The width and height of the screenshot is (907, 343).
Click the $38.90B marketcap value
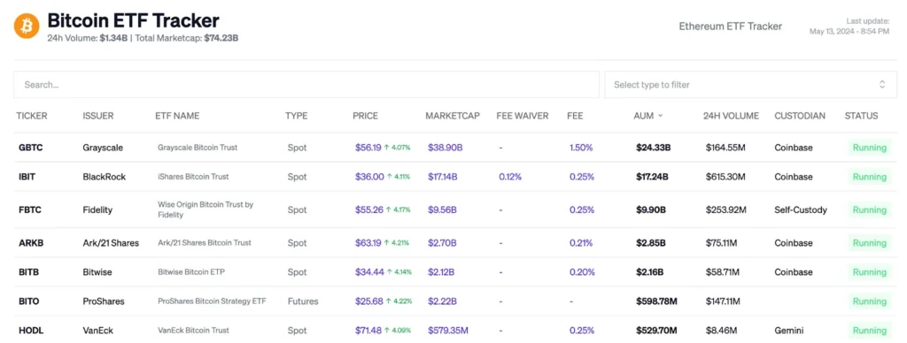click(445, 148)
